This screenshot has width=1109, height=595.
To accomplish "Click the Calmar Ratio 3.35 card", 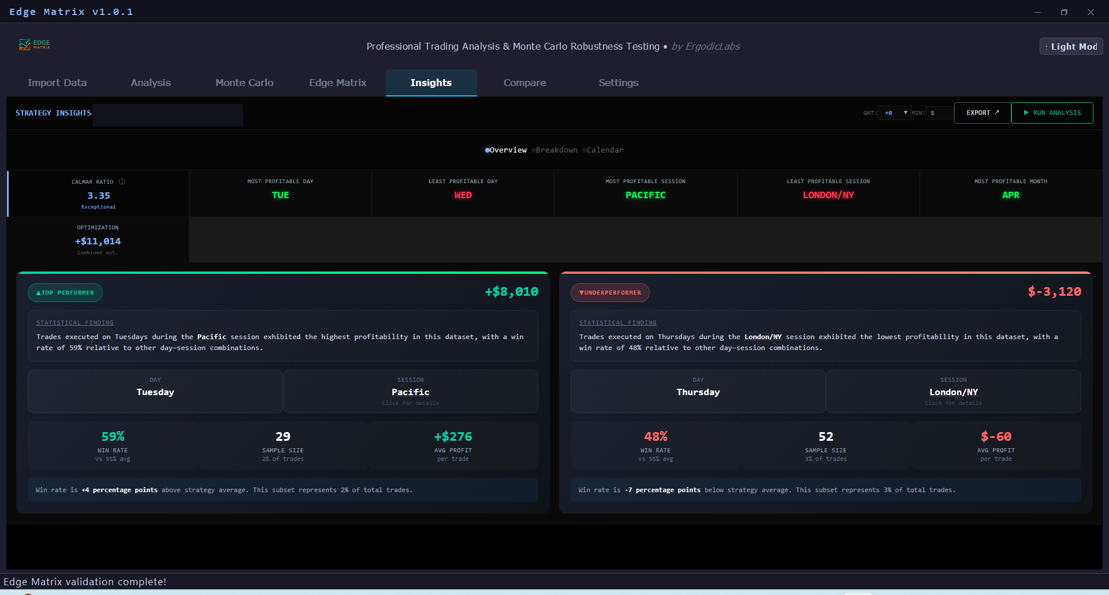I will pyautogui.click(x=98, y=194).
